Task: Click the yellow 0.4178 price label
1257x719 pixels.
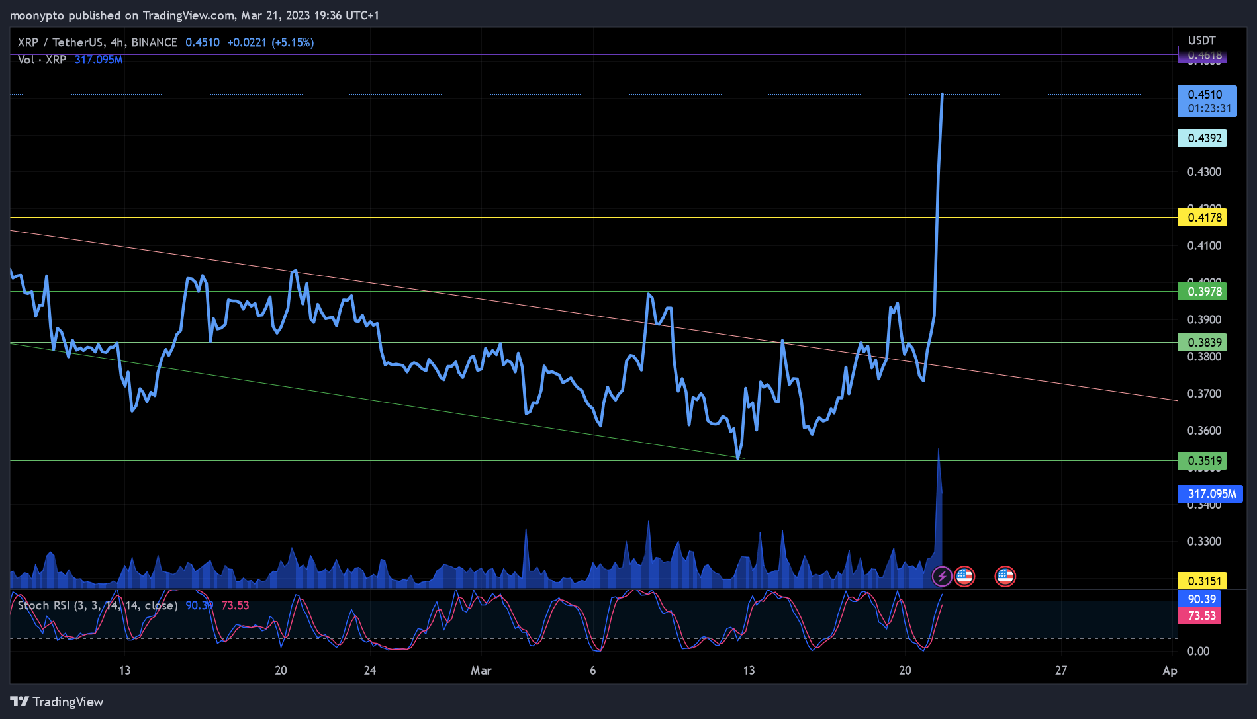Action: (x=1202, y=218)
